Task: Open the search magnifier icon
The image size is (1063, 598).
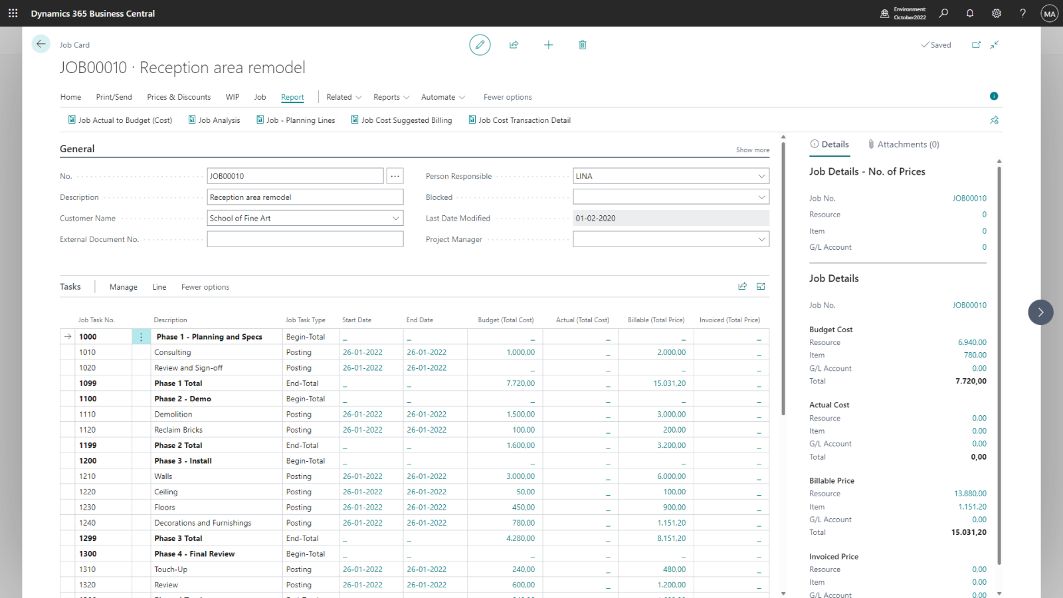Action: click(x=943, y=13)
